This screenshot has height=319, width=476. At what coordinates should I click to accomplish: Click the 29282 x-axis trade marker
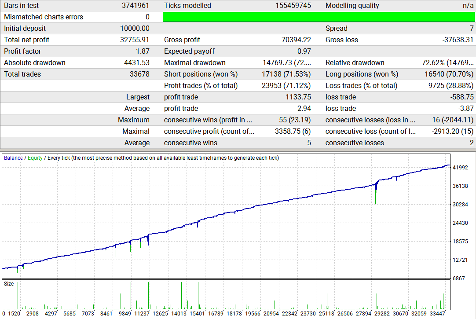(382, 314)
